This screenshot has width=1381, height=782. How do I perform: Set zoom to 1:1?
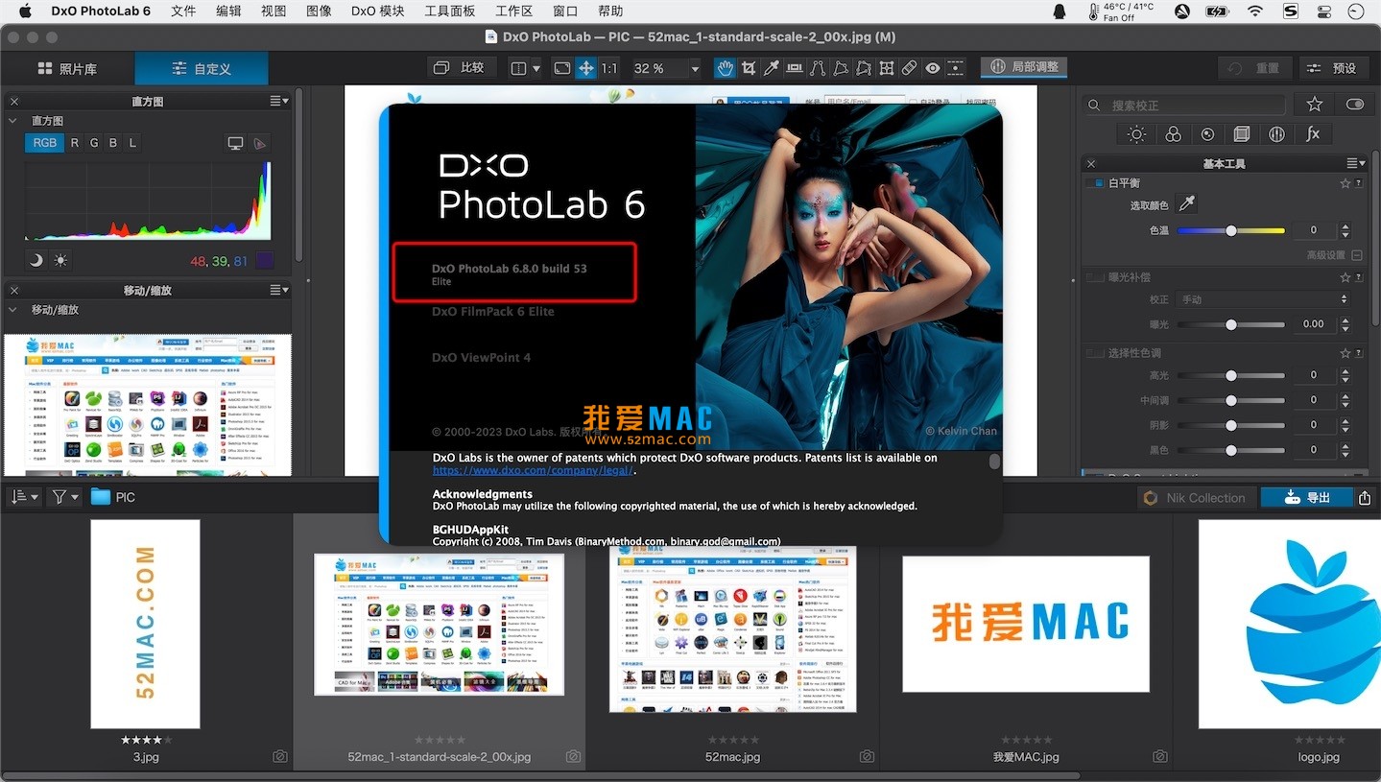pos(609,68)
